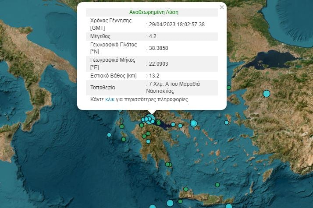Select the large cyan marker east of Attica
313x208 pixels.
tap(194, 123)
